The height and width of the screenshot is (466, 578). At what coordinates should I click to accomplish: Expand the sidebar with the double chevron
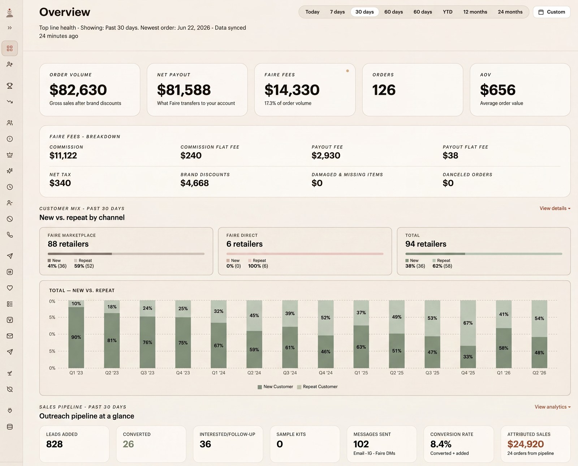tap(10, 28)
